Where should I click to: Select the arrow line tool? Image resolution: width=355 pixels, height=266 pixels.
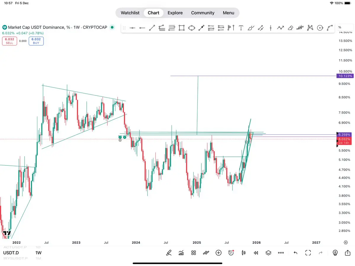point(201,28)
